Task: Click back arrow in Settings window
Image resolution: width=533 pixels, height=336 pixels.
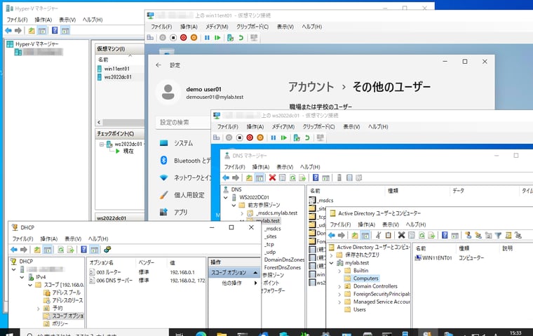Action: (x=158, y=65)
